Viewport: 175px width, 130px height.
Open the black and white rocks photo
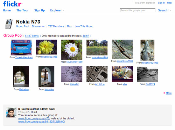pos(147,74)
